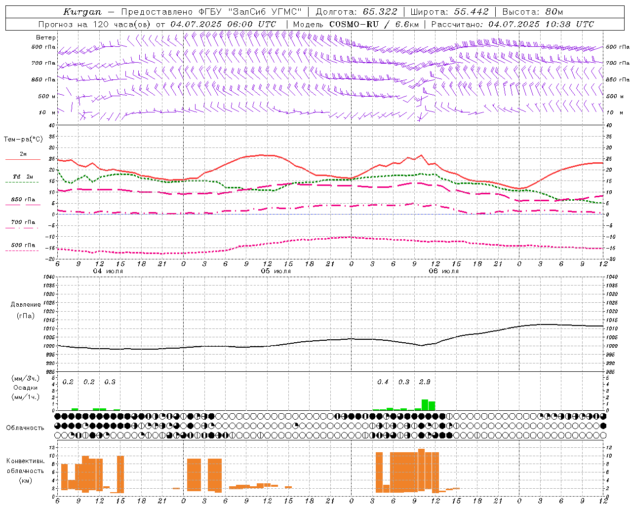Click the Ветер wind panel label
The image size is (632, 505).
click(45, 37)
